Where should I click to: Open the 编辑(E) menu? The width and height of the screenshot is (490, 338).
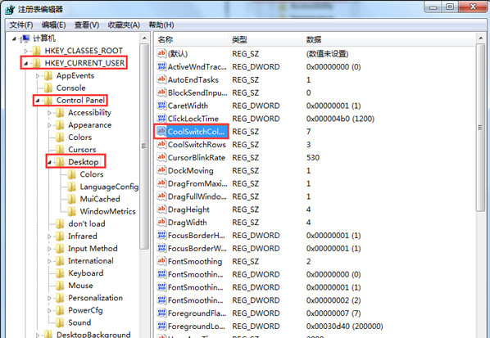(x=54, y=25)
